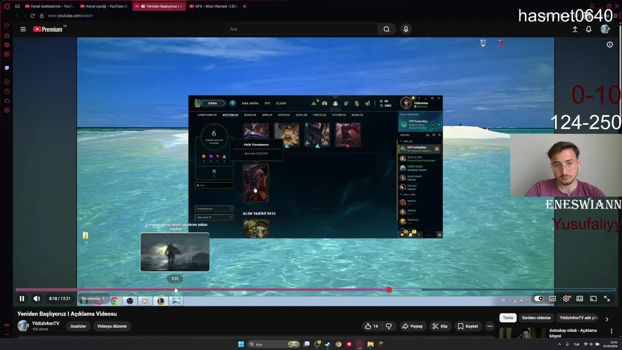Mute the video volume
This screenshot has width=622, height=350.
pos(36,298)
